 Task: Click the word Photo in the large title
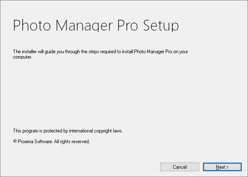[x=32, y=25]
